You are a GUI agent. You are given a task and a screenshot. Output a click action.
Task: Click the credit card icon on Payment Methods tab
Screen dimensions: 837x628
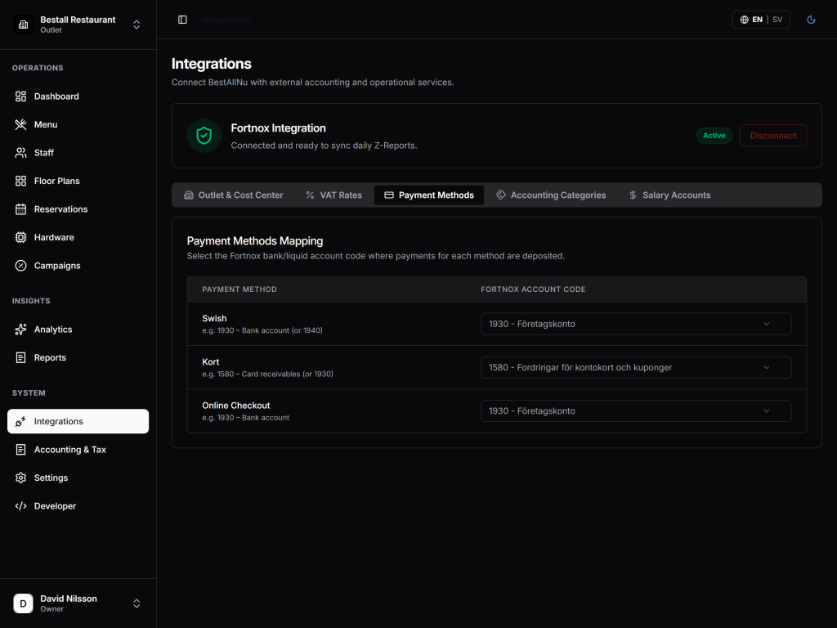pos(389,195)
